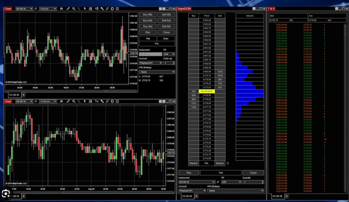Screen dimensions: 349x202
Task: Open indicators icon in 15 Minute chart toolbar
Action: (x=102, y=101)
